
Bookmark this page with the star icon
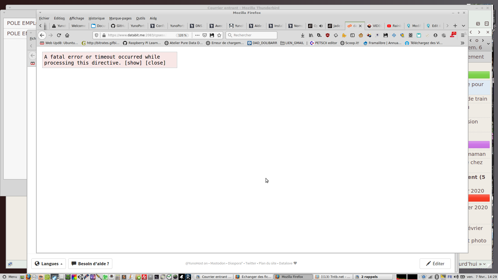coord(219,35)
